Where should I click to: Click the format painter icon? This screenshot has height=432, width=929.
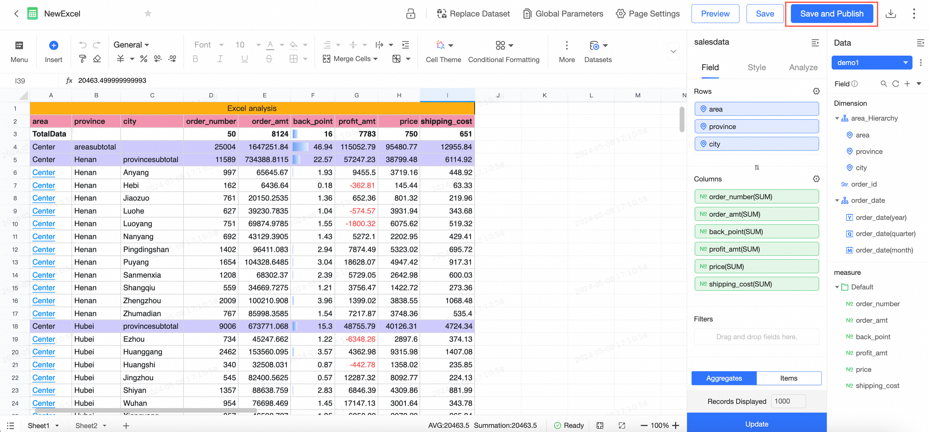(x=82, y=59)
